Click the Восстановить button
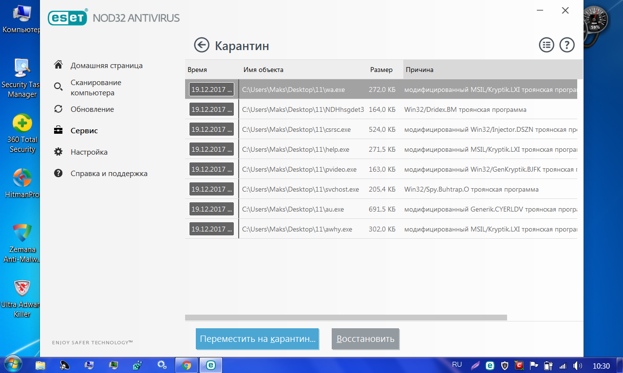Image resolution: width=623 pixels, height=373 pixels. coord(365,339)
